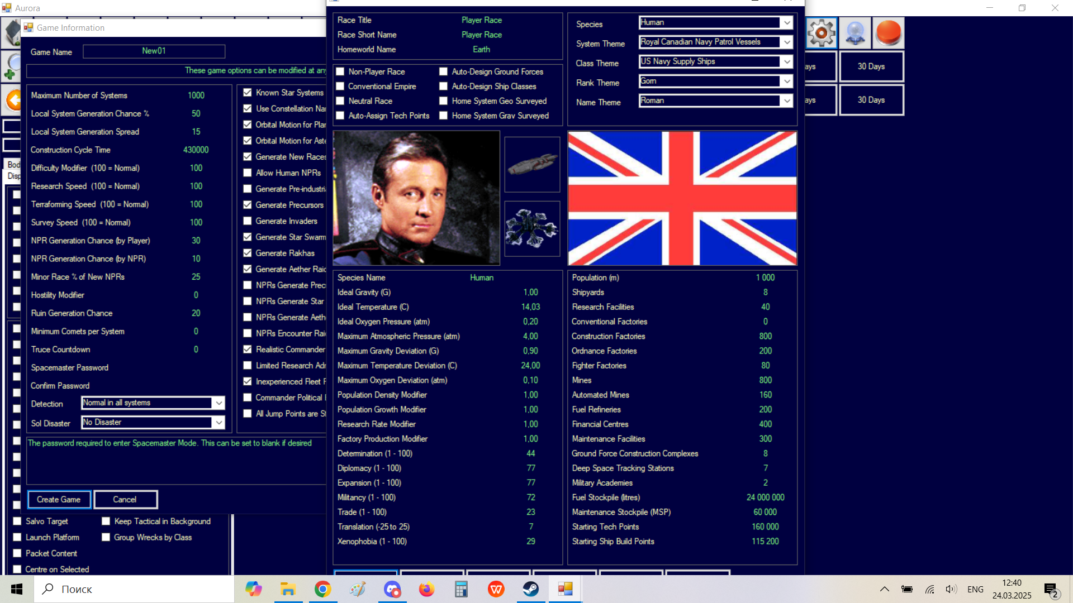Click the Game Name input field
1073x603 pixels.
[x=154, y=51]
